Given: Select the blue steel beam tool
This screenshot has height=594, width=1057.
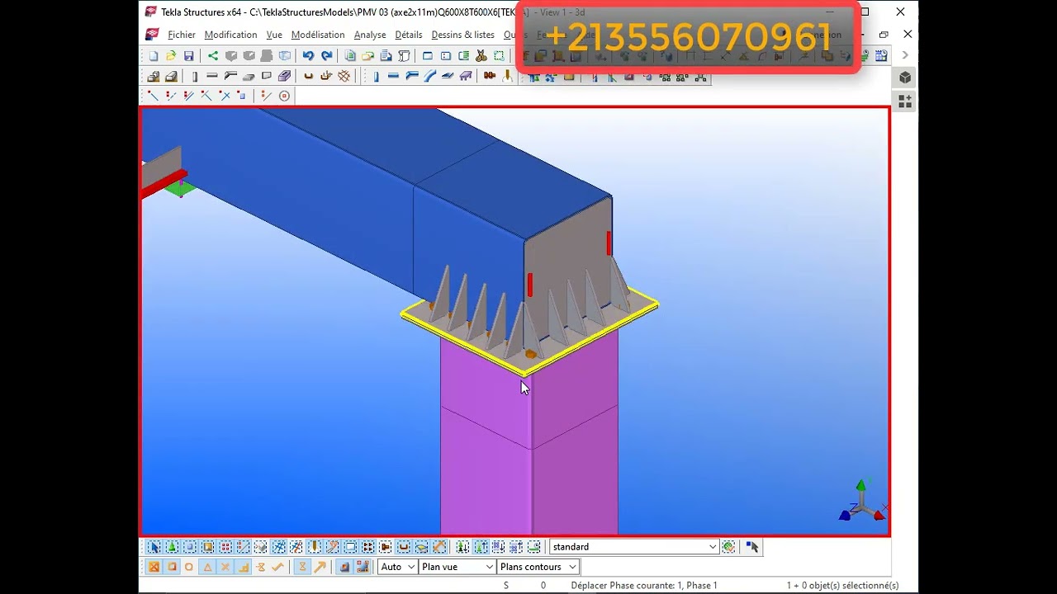Looking at the screenshot, I should (x=393, y=76).
